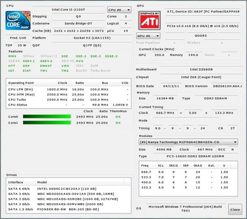Select the Q1FP (QS) QDF value
247x219 pixels.
pos(92,46)
